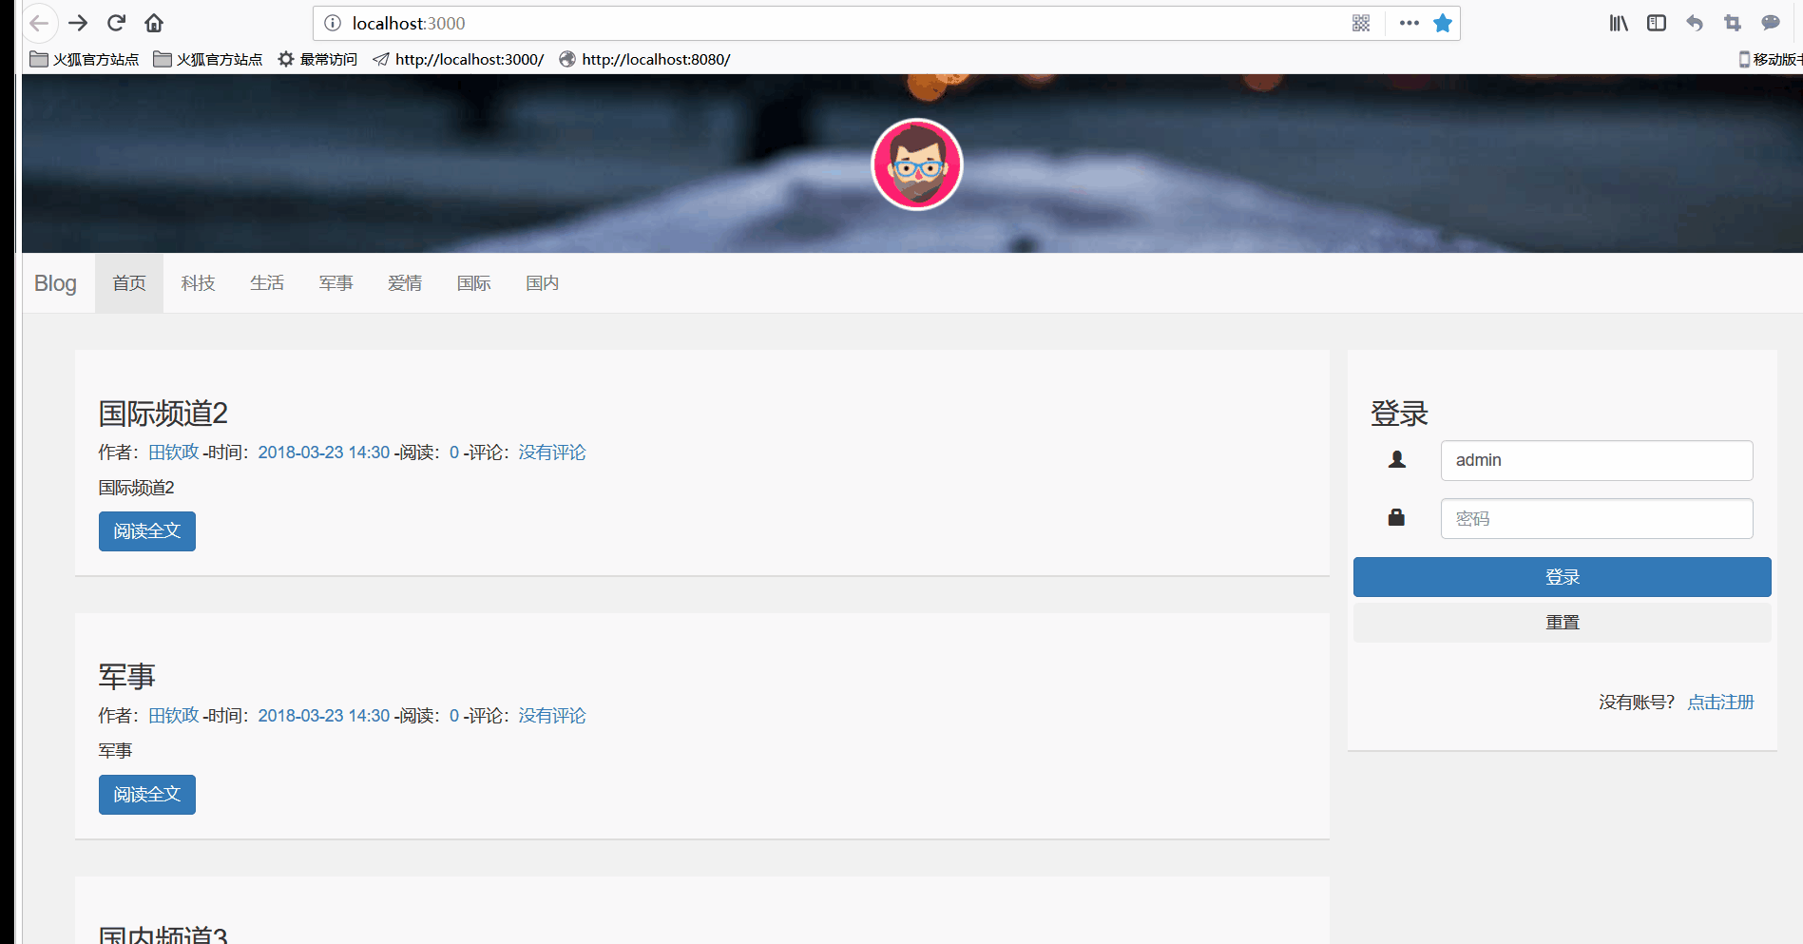Toggle the sidebar view icon
This screenshot has height=944, width=1803.
[1657, 23]
